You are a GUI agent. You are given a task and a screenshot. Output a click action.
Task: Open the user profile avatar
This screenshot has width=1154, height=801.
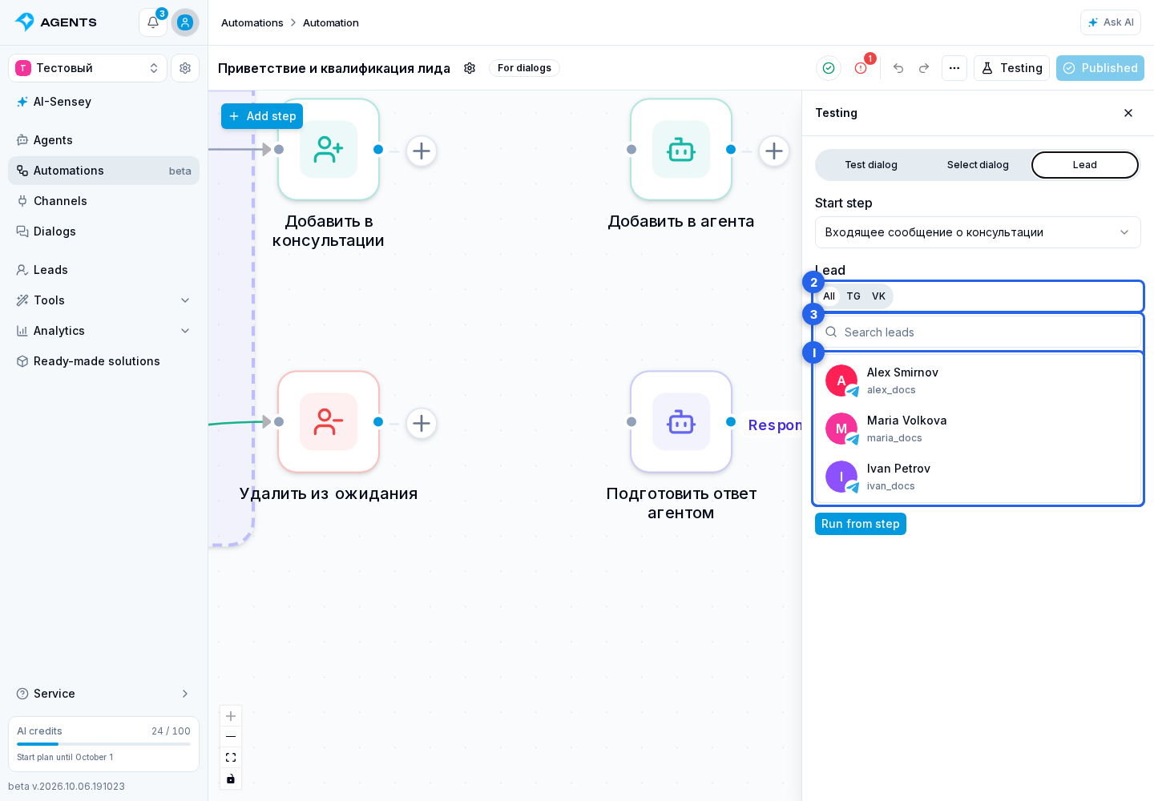click(x=185, y=22)
